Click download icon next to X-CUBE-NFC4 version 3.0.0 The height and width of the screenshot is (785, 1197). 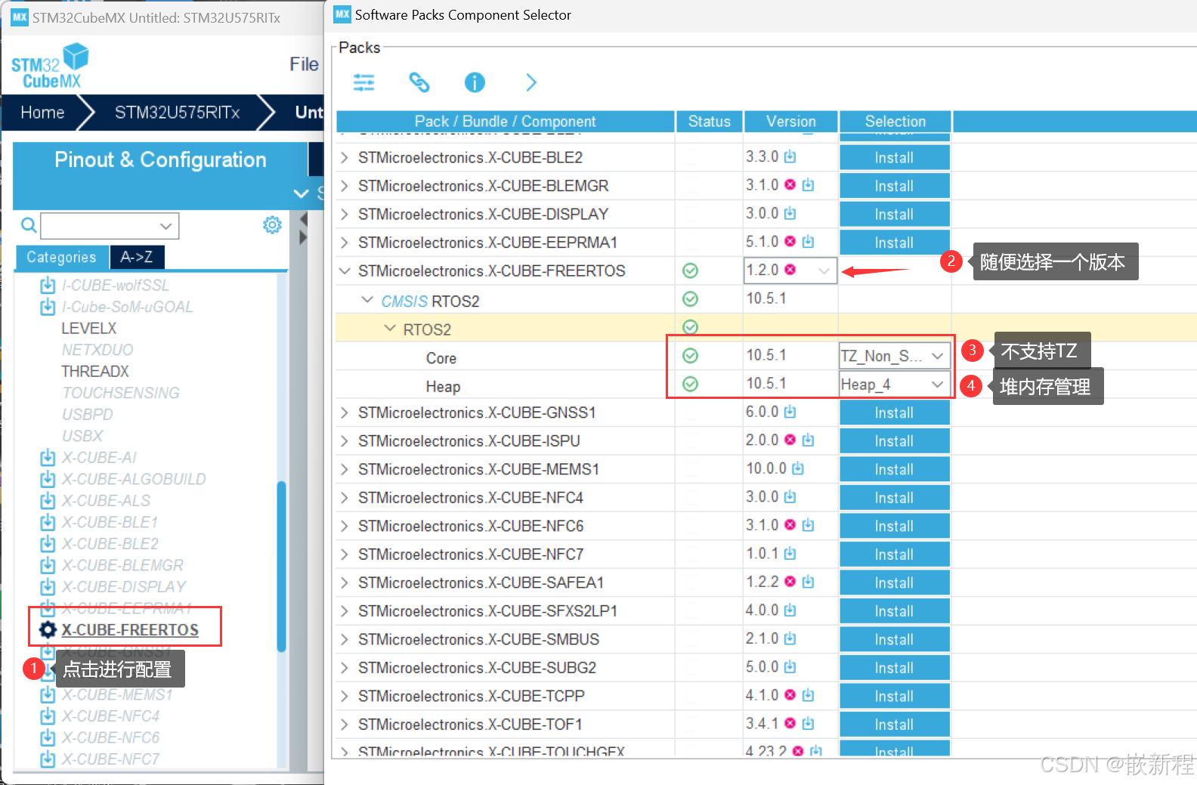tap(790, 496)
